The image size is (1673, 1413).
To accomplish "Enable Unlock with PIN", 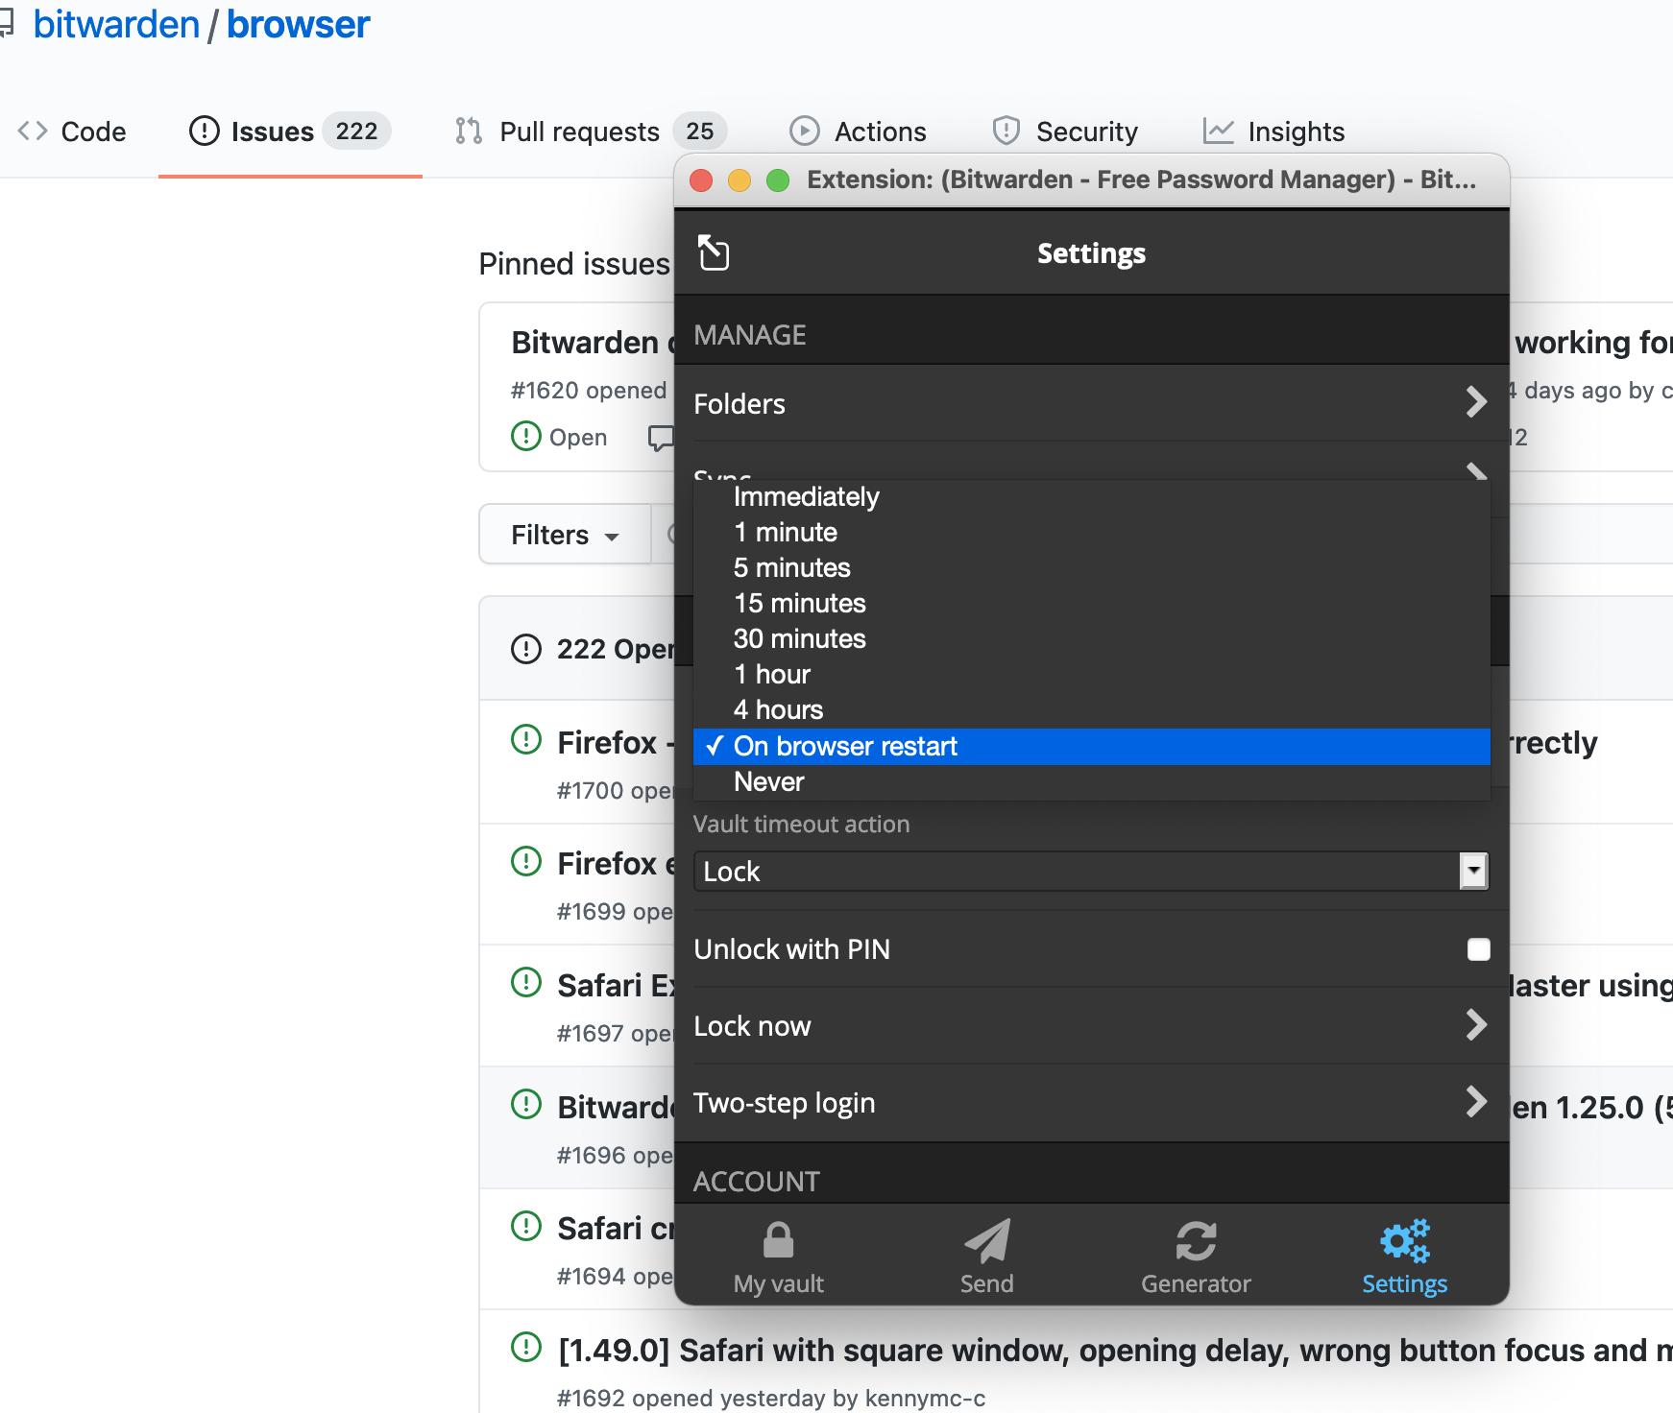I will 1477,948.
